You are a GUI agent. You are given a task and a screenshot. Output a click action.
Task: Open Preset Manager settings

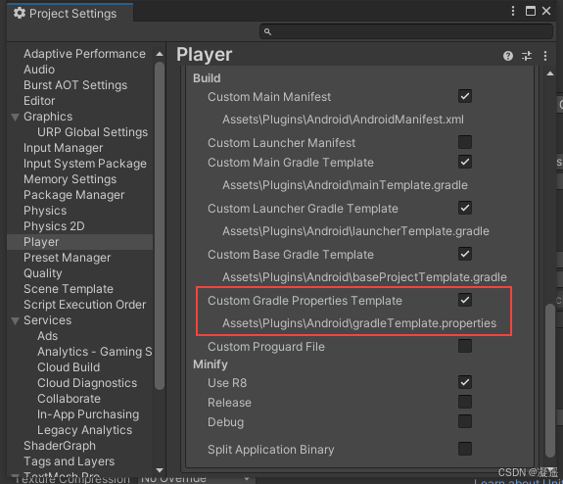68,258
